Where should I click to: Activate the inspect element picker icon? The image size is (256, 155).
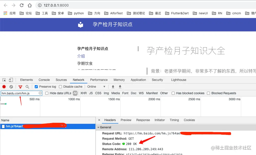point(4,80)
